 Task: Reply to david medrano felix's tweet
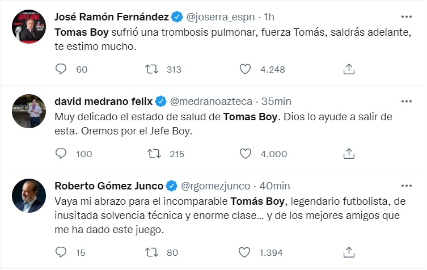(61, 153)
